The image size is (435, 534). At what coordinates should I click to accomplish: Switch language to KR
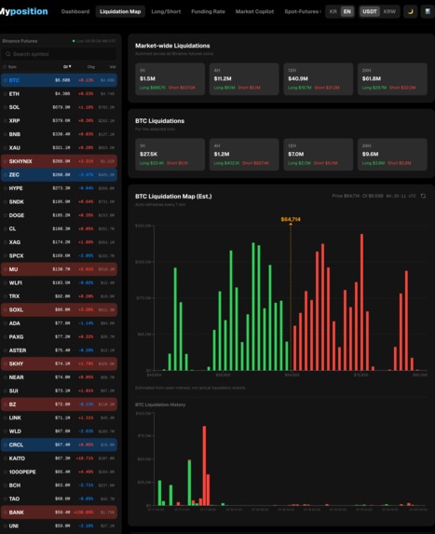[333, 11]
